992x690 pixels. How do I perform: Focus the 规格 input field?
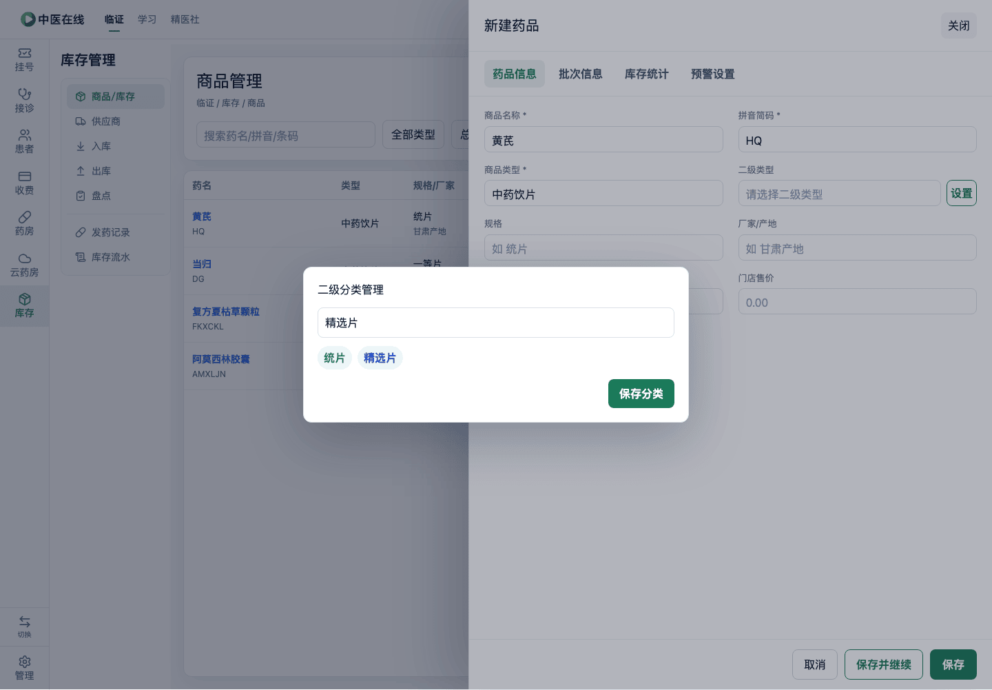click(x=603, y=247)
